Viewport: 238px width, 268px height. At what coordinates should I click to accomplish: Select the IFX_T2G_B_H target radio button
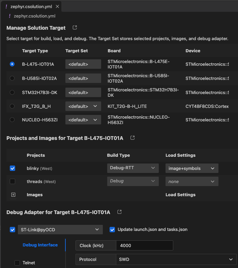click(12, 106)
